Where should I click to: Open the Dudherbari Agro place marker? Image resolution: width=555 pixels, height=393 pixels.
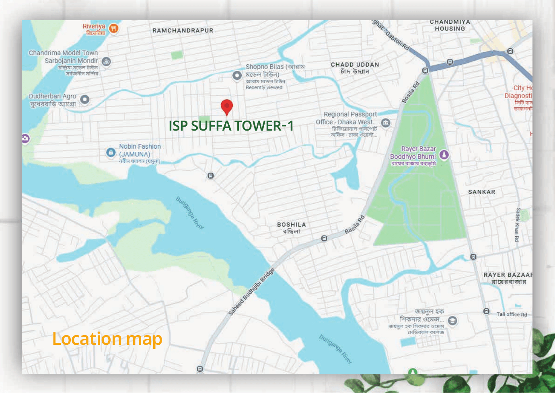pyautogui.click(x=84, y=99)
